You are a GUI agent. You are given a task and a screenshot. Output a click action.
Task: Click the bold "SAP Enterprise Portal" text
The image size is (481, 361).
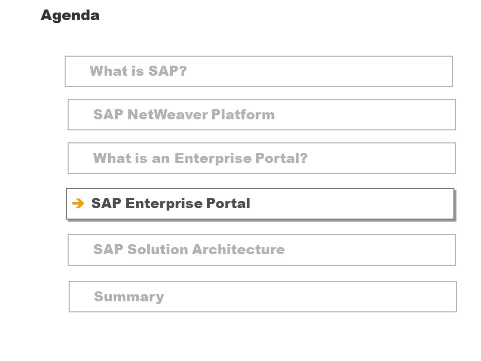click(170, 203)
